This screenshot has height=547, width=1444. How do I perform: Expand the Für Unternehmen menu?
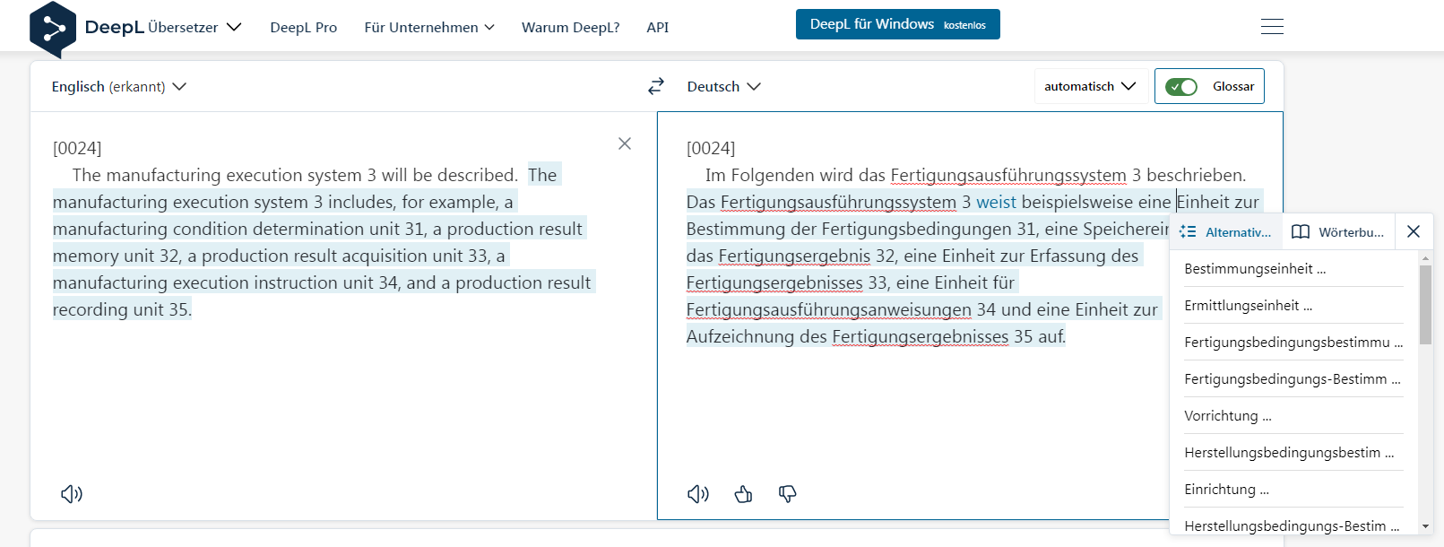(429, 28)
